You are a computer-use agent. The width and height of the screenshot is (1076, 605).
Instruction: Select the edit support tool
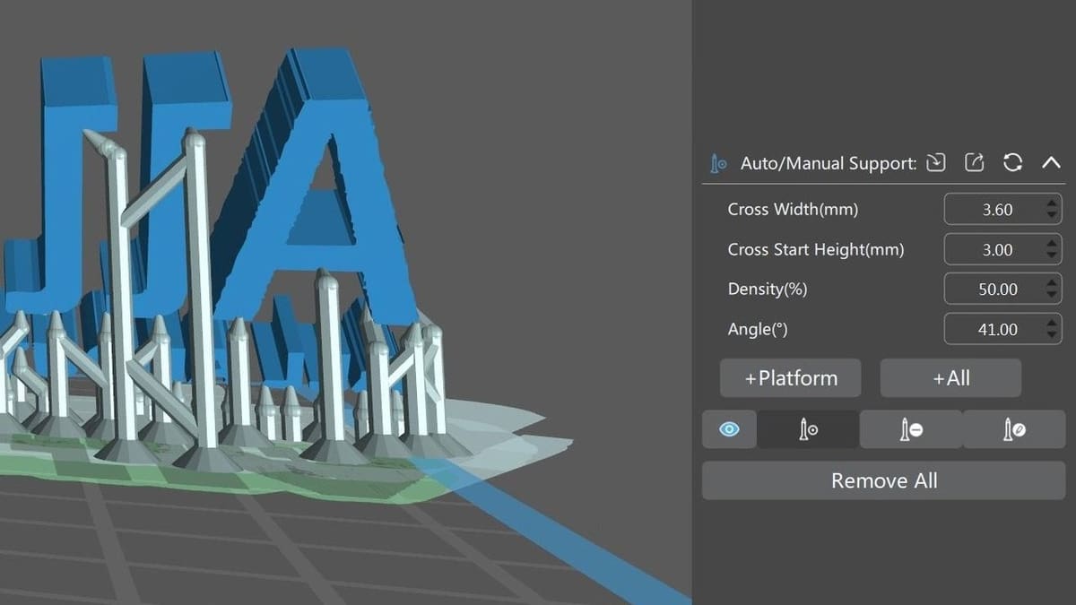tap(1014, 429)
